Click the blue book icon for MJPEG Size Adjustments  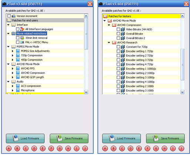18,51
